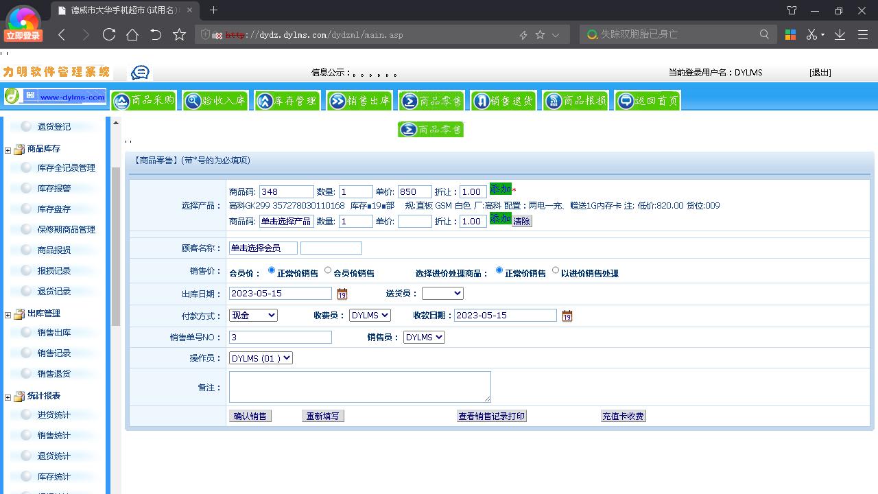This screenshot has width=878, height=494.
Task: Open the calendar icon beside 收款日期
Action: tap(567, 315)
